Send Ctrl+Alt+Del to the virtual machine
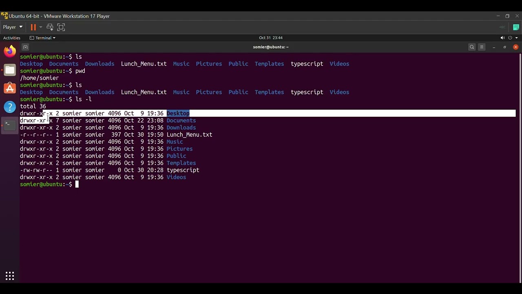The width and height of the screenshot is (522, 294). pyautogui.click(x=50, y=27)
